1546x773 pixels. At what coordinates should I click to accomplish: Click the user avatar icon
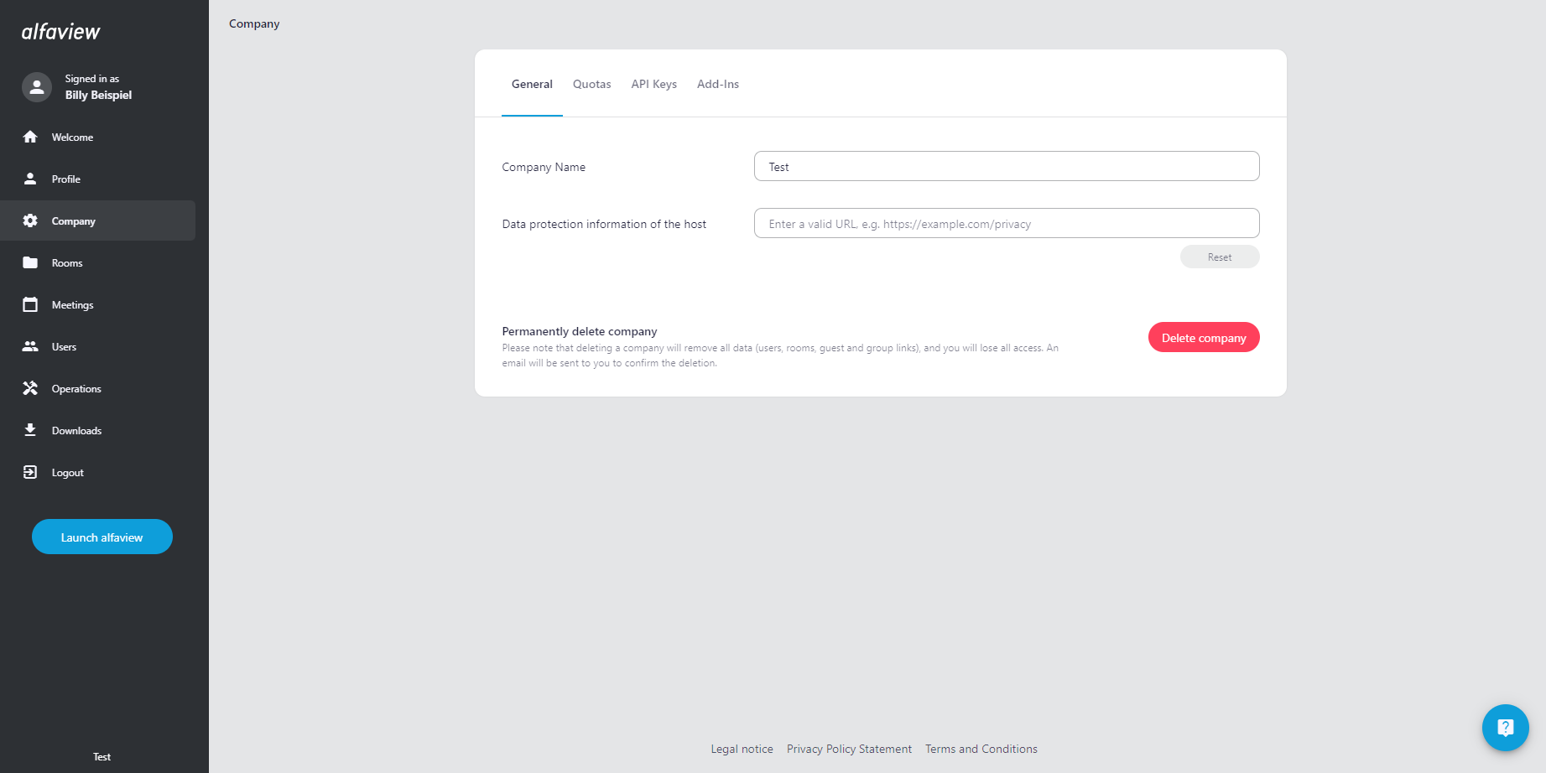[x=37, y=87]
